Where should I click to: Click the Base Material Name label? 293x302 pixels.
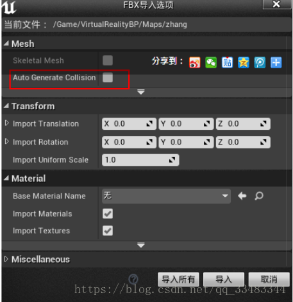pos(49,196)
